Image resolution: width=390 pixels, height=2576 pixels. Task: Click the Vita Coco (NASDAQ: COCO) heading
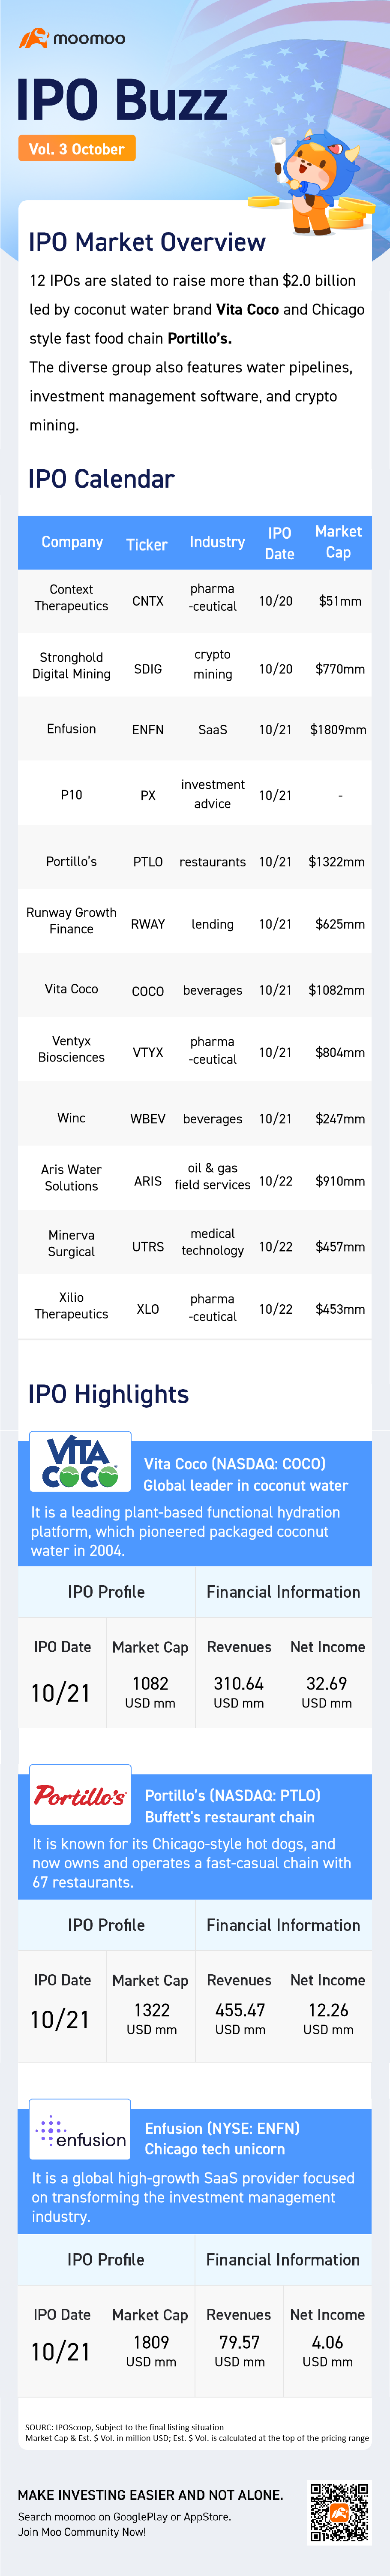pos(235,1463)
